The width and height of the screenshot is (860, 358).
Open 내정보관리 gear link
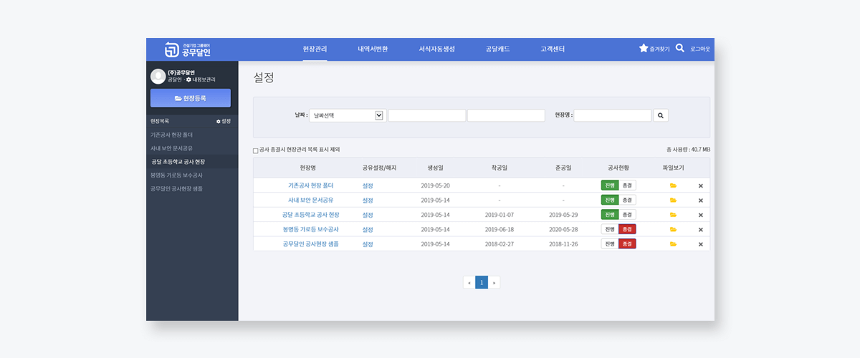point(201,79)
